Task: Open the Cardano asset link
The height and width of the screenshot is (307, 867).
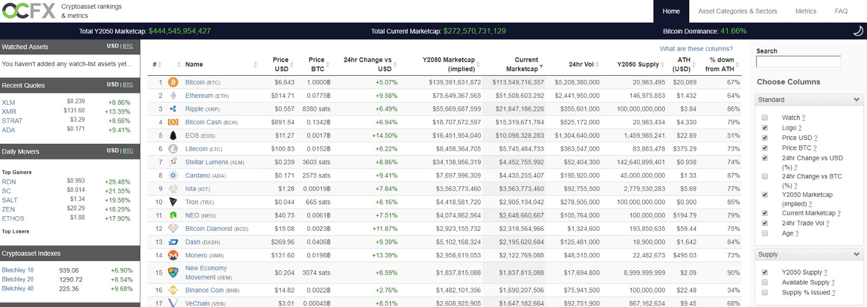Action: (x=197, y=176)
